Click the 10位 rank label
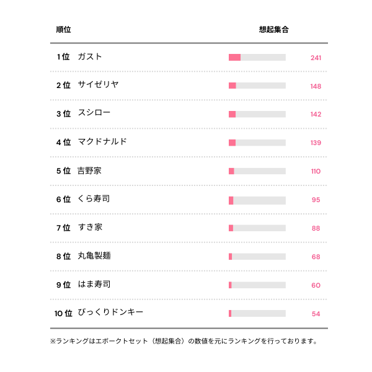The image size is (372, 372). point(63,313)
